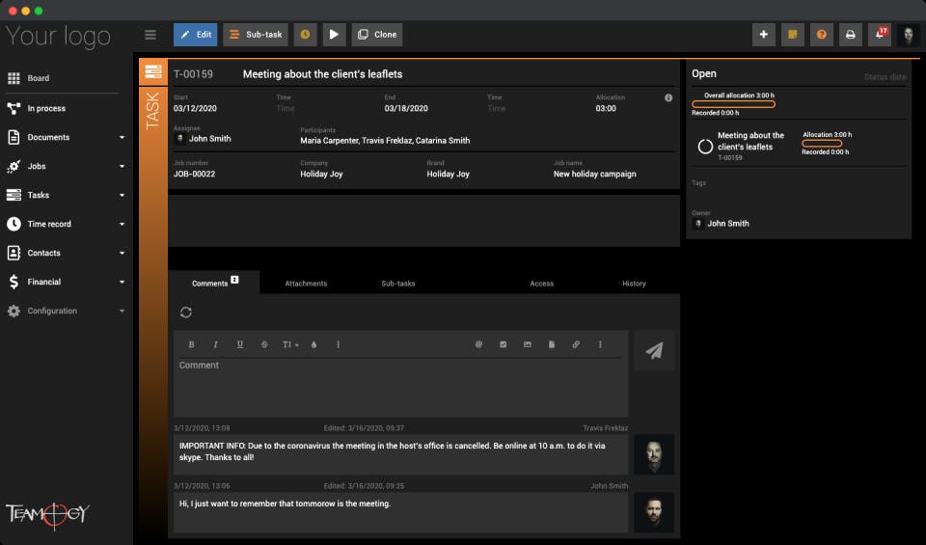Image resolution: width=926 pixels, height=545 pixels.
Task: Open the time record clock icon
Action: click(x=305, y=35)
